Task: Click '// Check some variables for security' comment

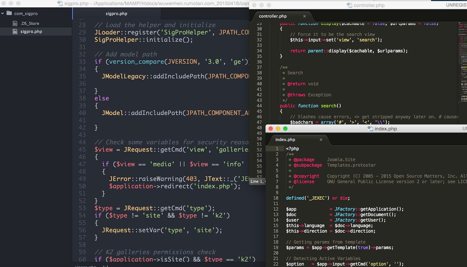Action: 171,142
